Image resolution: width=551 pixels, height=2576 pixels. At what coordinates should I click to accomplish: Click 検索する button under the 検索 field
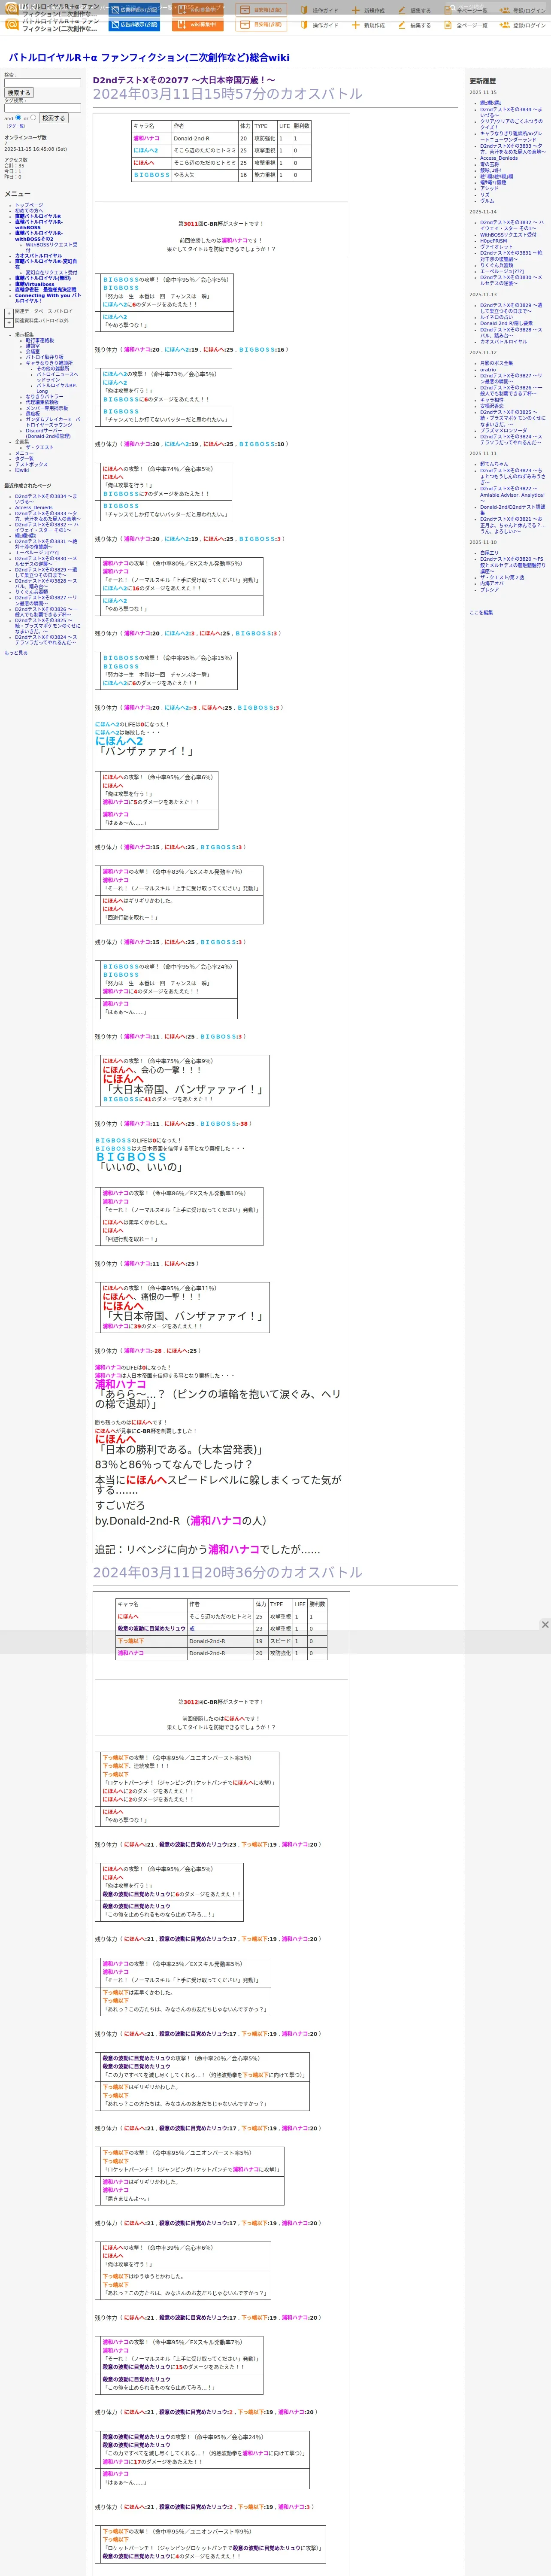point(19,93)
